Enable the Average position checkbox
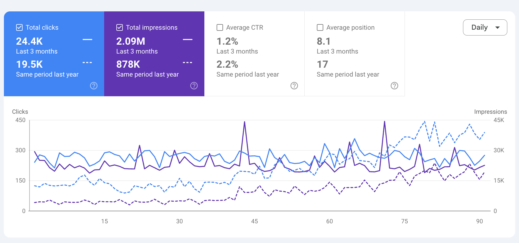 320,27
